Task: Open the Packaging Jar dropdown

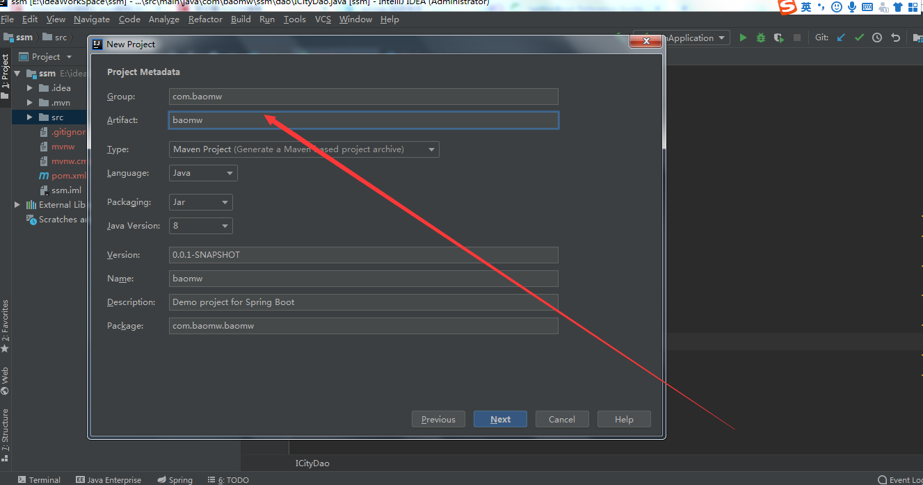Action: [x=200, y=202]
